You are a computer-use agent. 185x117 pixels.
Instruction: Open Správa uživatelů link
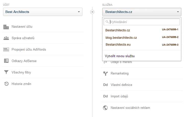pos(23,38)
